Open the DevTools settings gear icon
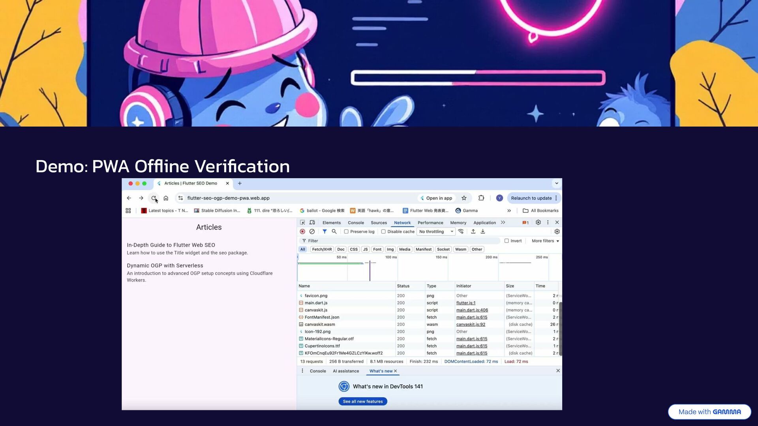 click(x=538, y=222)
